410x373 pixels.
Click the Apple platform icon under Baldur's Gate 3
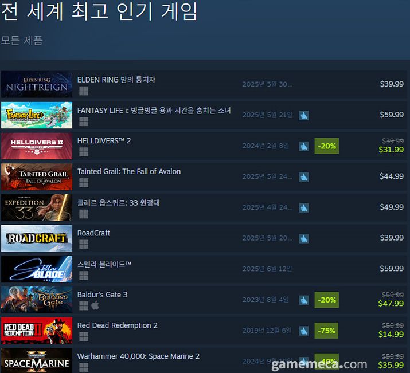95,305
